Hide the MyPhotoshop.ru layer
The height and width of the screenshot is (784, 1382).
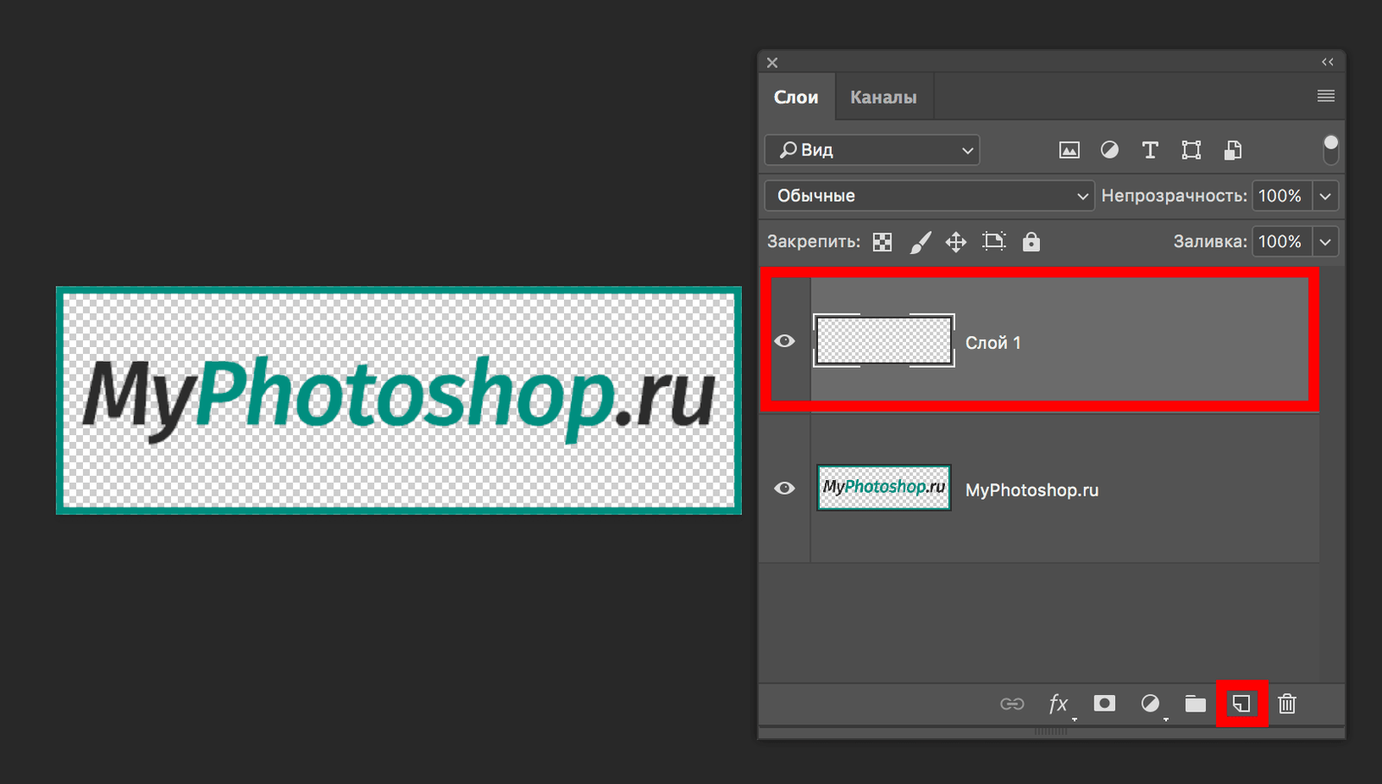(x=784, y=488)
